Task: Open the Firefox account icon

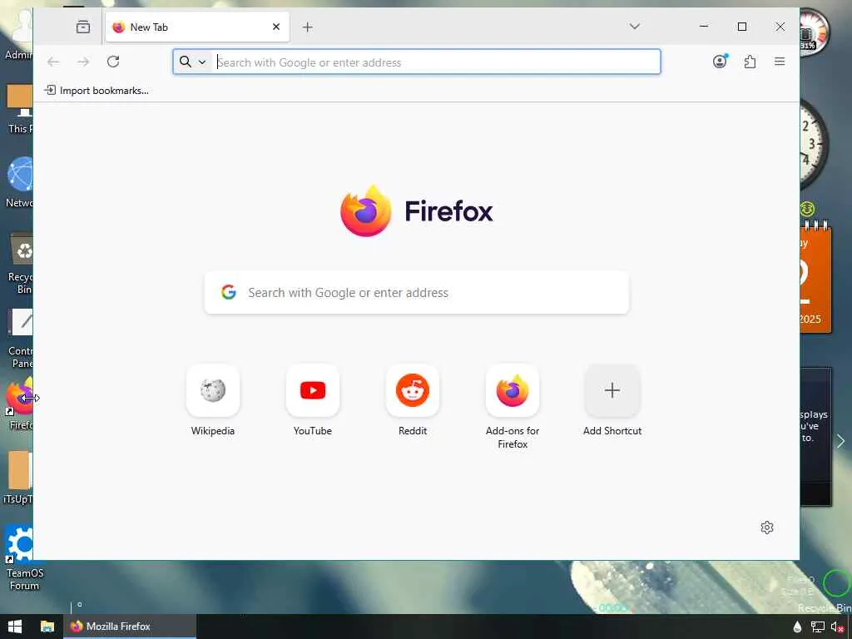Action: click(720, 62)
